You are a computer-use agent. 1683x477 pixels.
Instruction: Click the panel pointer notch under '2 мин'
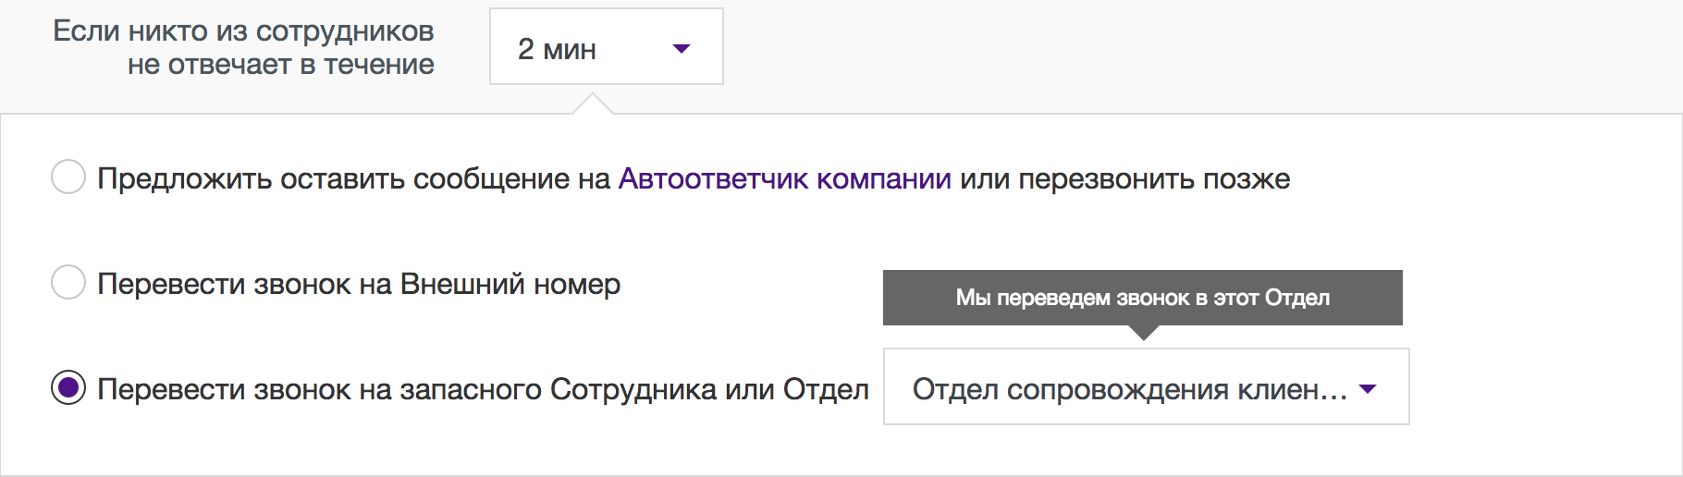593,104
